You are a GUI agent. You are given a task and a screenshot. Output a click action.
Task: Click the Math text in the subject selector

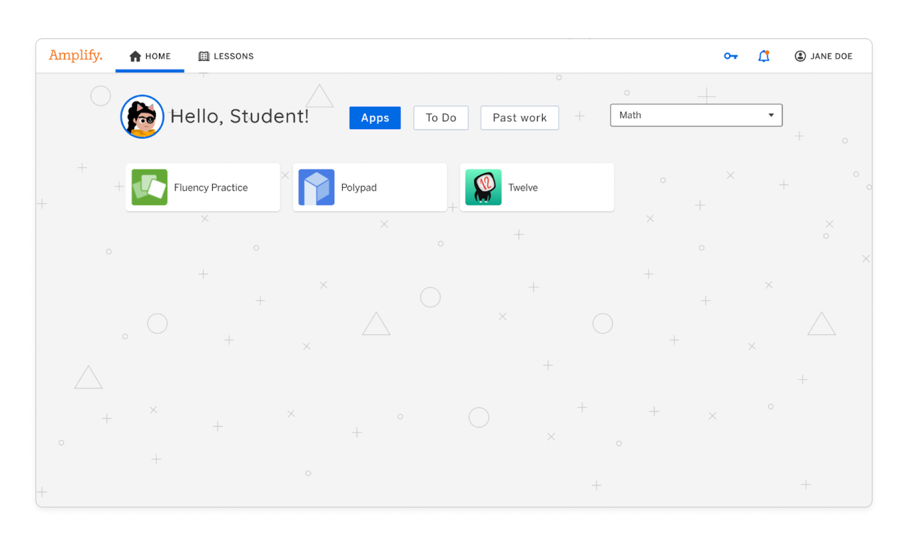[x=630, y=116]
